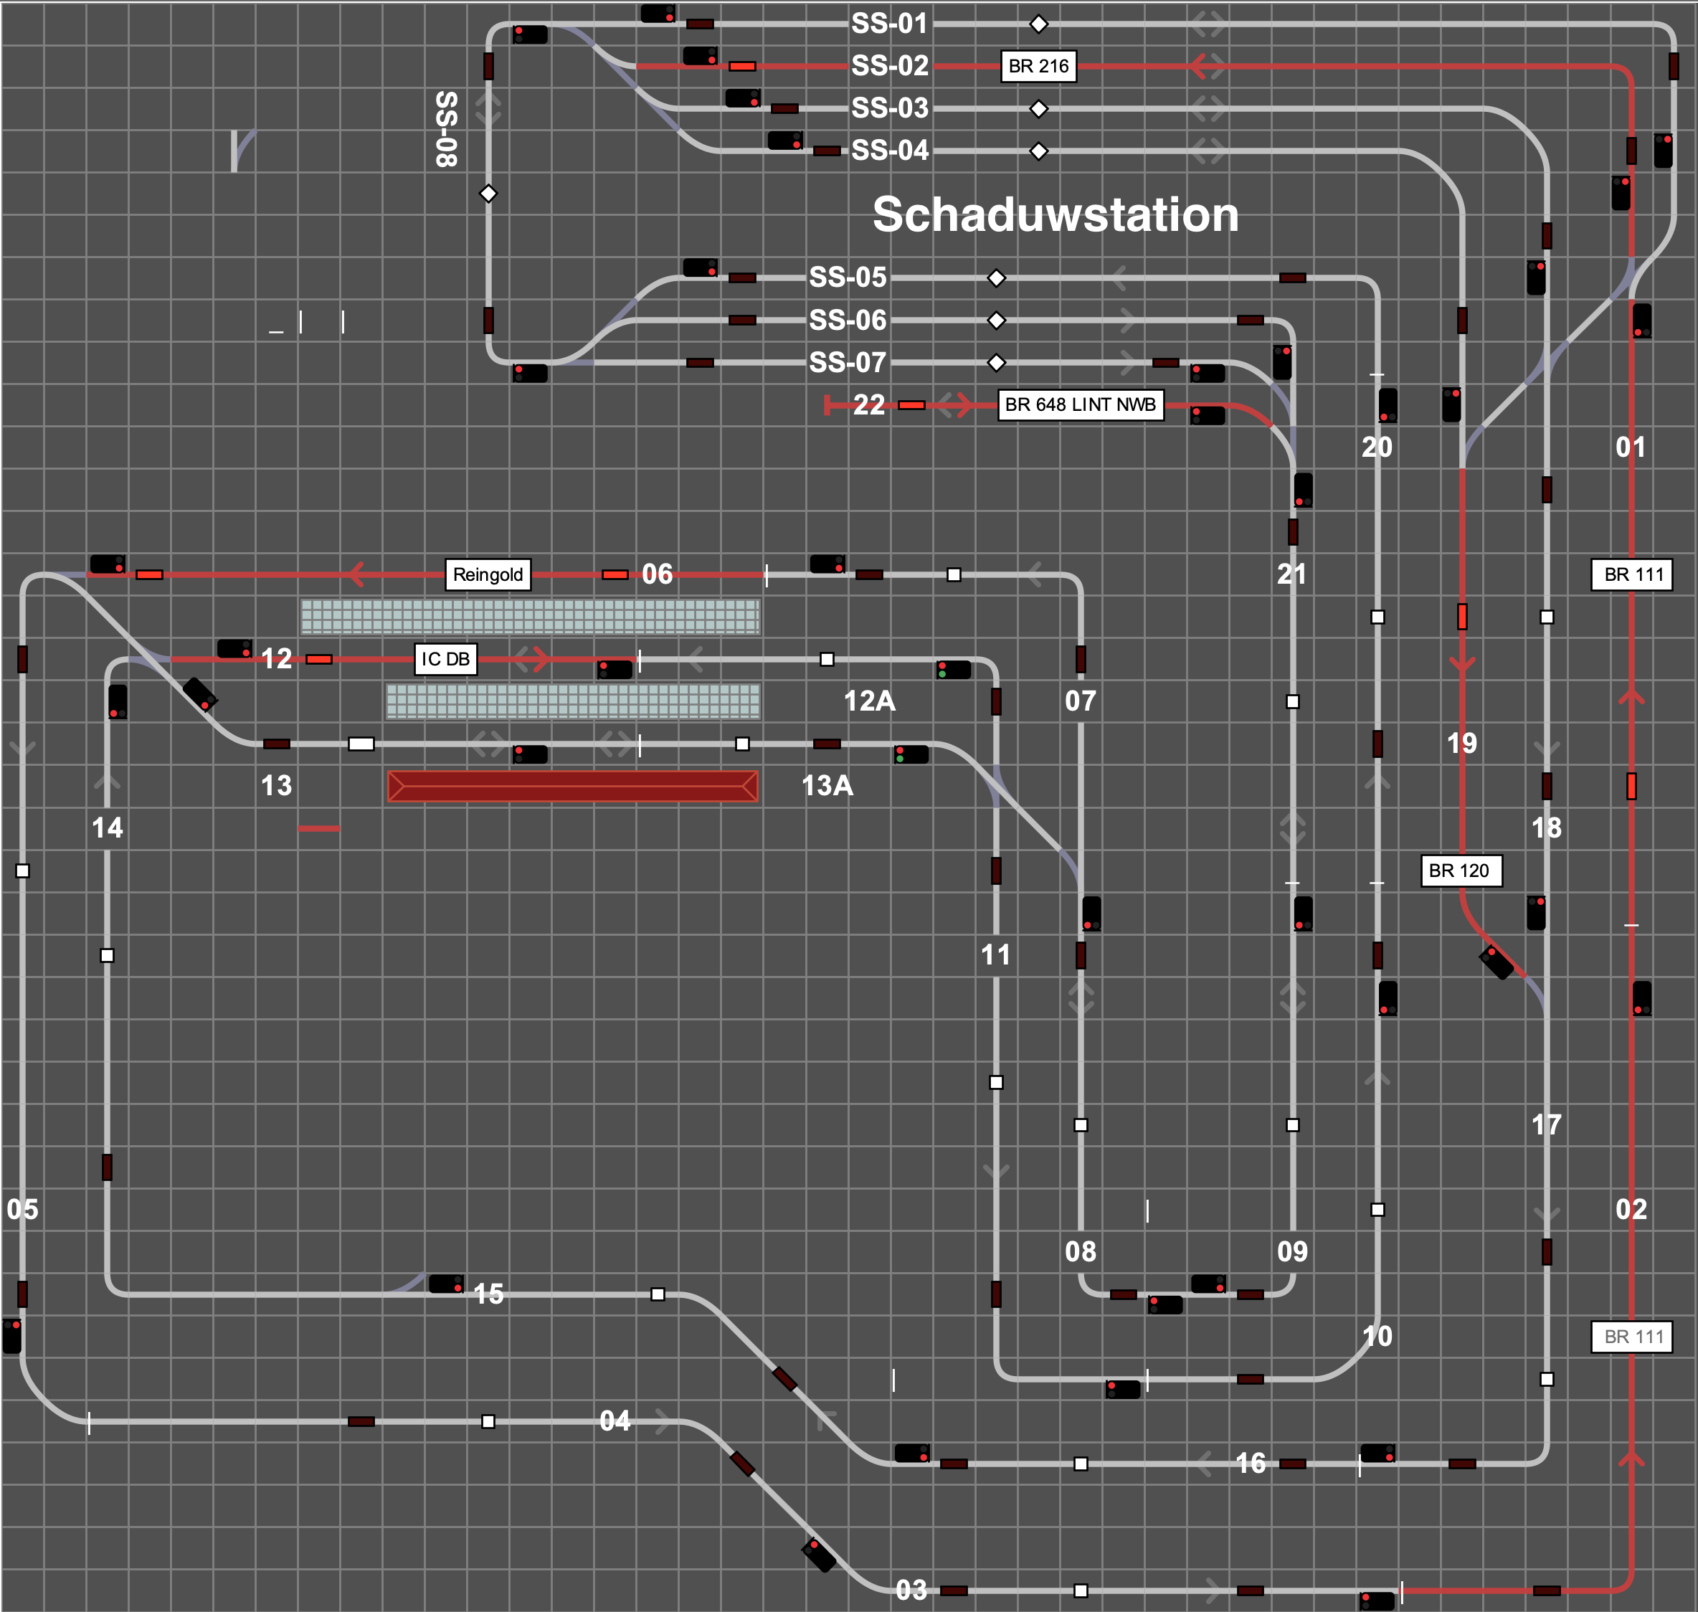Click the white square sensor on block 05 track
1698x1612 pixels.
(22, 871)
